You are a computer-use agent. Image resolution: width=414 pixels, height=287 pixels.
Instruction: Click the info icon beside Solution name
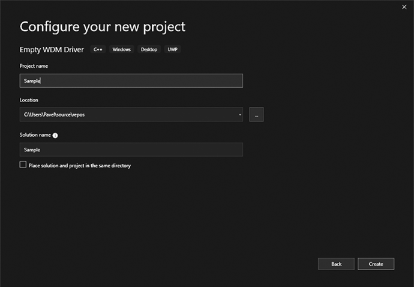tap(55, 136)
